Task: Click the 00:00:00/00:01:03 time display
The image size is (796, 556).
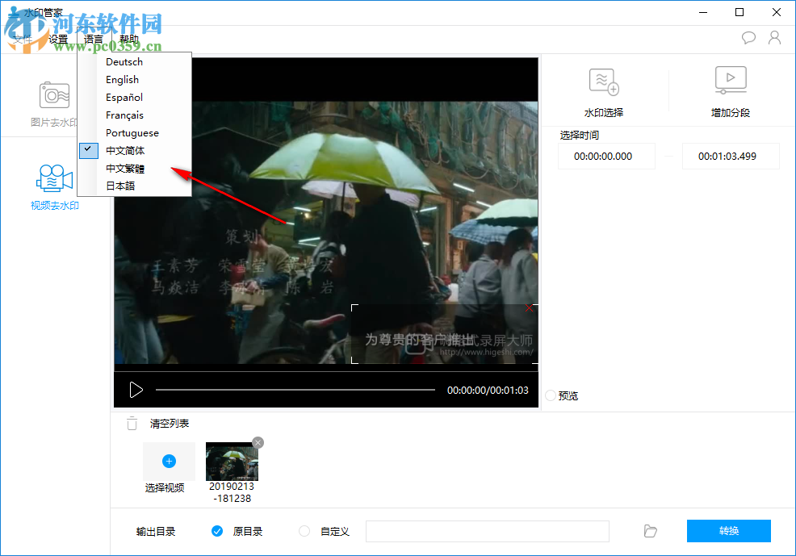Action: click(x=488, y=390)
